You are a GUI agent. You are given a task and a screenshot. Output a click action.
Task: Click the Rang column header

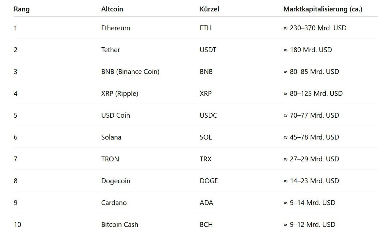22,9
